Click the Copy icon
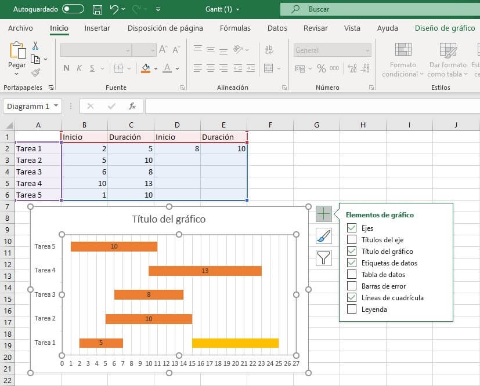The image size is (480, 386). point(35,59)
